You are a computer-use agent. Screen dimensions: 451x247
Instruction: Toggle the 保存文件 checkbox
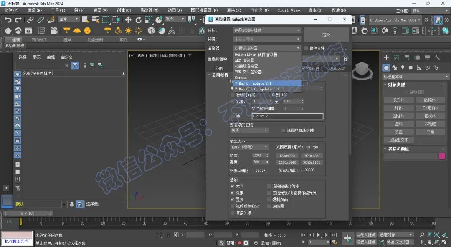point(306,48)
